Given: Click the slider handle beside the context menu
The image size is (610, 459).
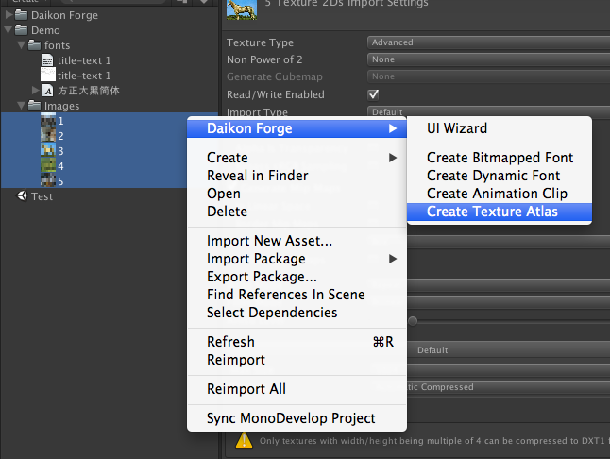Looking at the screenshot, I should 413,321.
